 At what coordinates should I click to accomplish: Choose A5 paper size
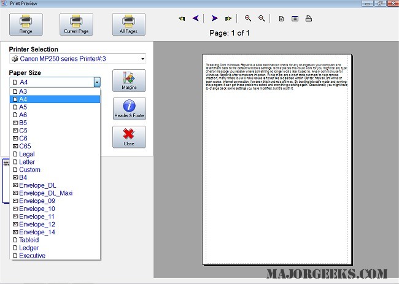pyautogui.click(x=55, y=107)
